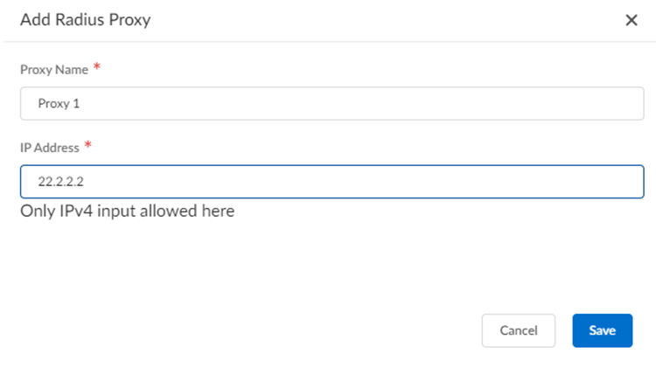Click the word "Address" in IP Address label
Viewport: 656px width, 375px height.
click(58, 147)
